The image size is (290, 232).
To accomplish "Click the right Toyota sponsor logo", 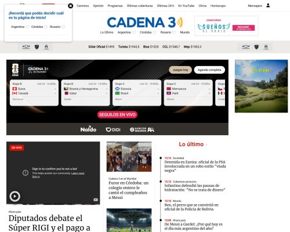I will click(266, 47).
